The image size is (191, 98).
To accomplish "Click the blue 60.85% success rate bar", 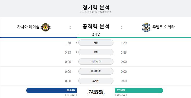I will tap(52, 90).
